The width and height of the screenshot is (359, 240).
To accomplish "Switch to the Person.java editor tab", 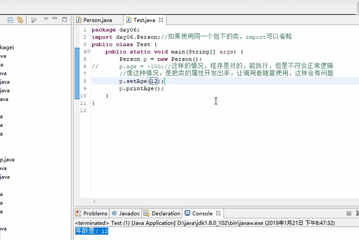I will tap(98, 20).
